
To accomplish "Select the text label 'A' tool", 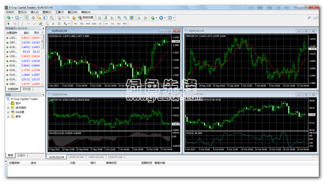I will point(53,24).
